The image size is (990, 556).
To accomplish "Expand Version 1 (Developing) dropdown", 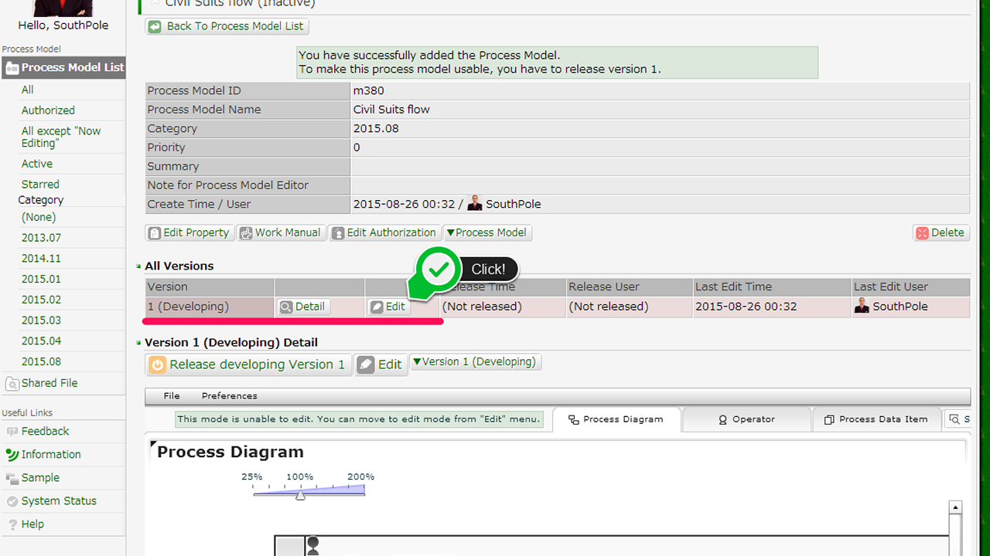I will click(475, 362).
